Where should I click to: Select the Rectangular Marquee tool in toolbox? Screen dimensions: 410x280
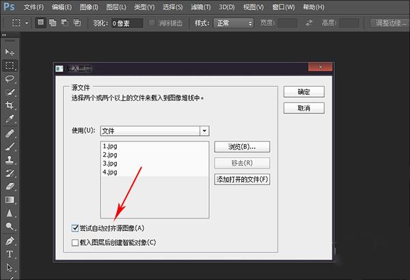tap(10, 66)
